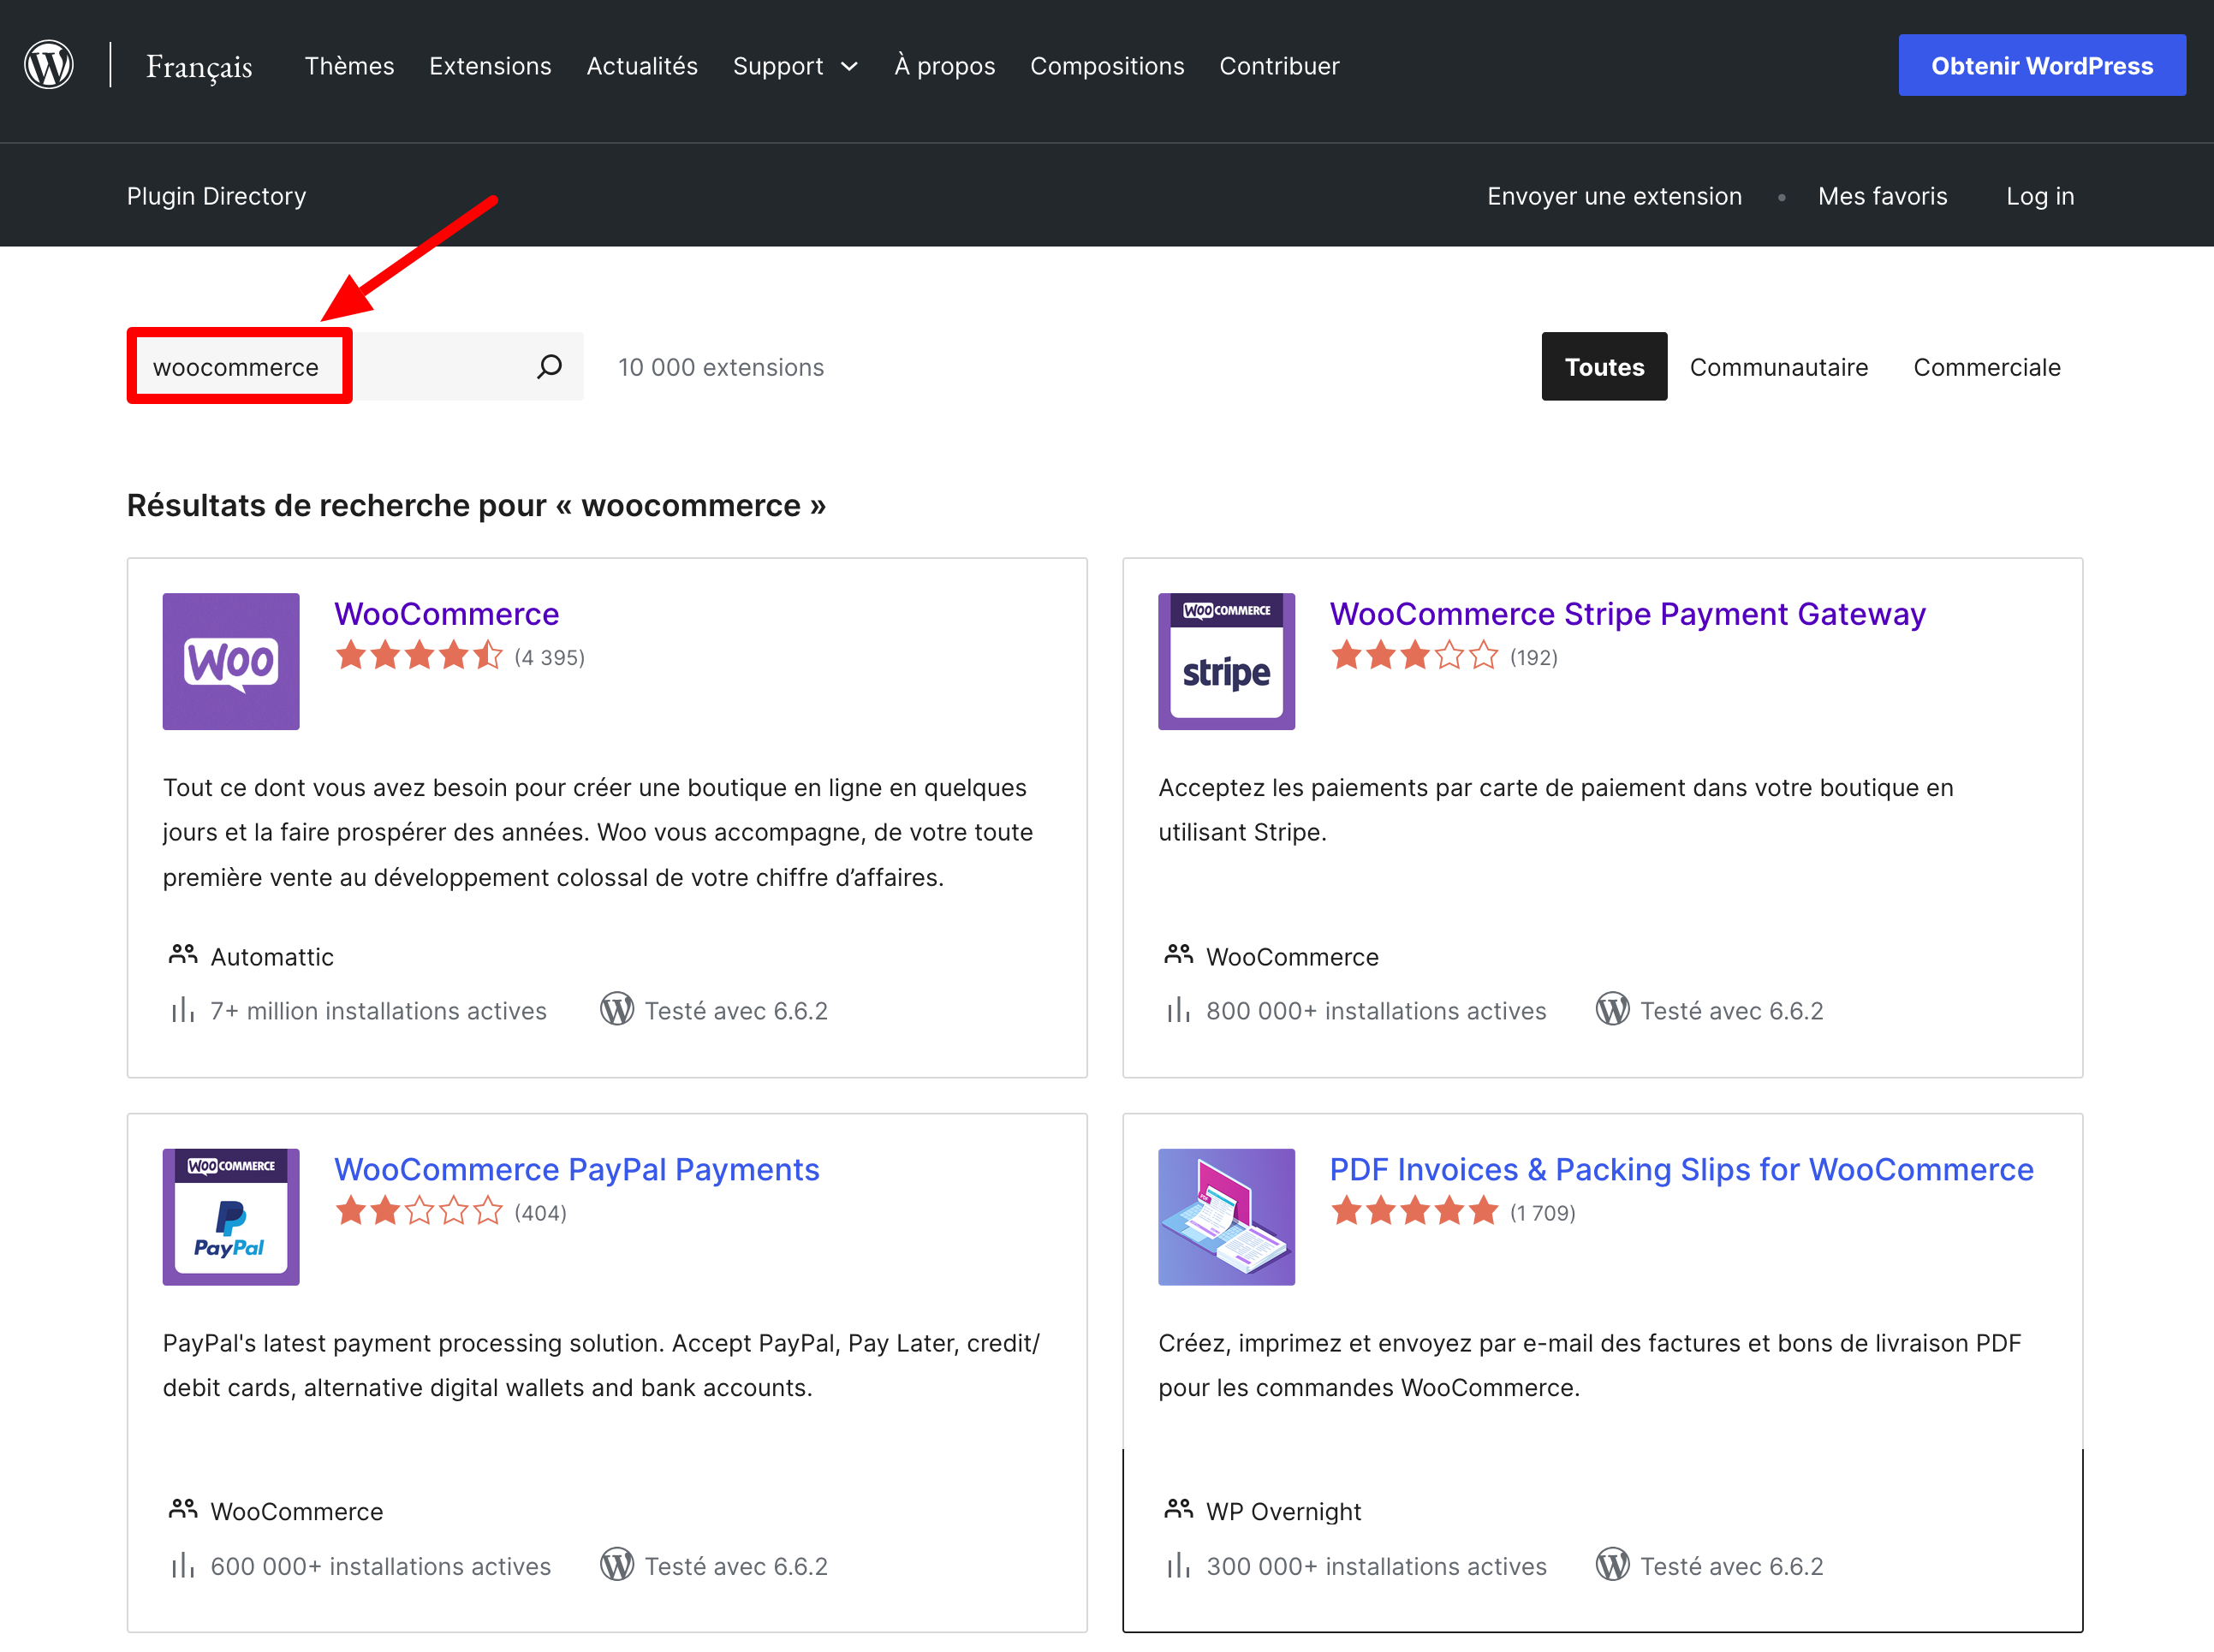
Task: Click the (192) review count
Action: pos(1533,657)
